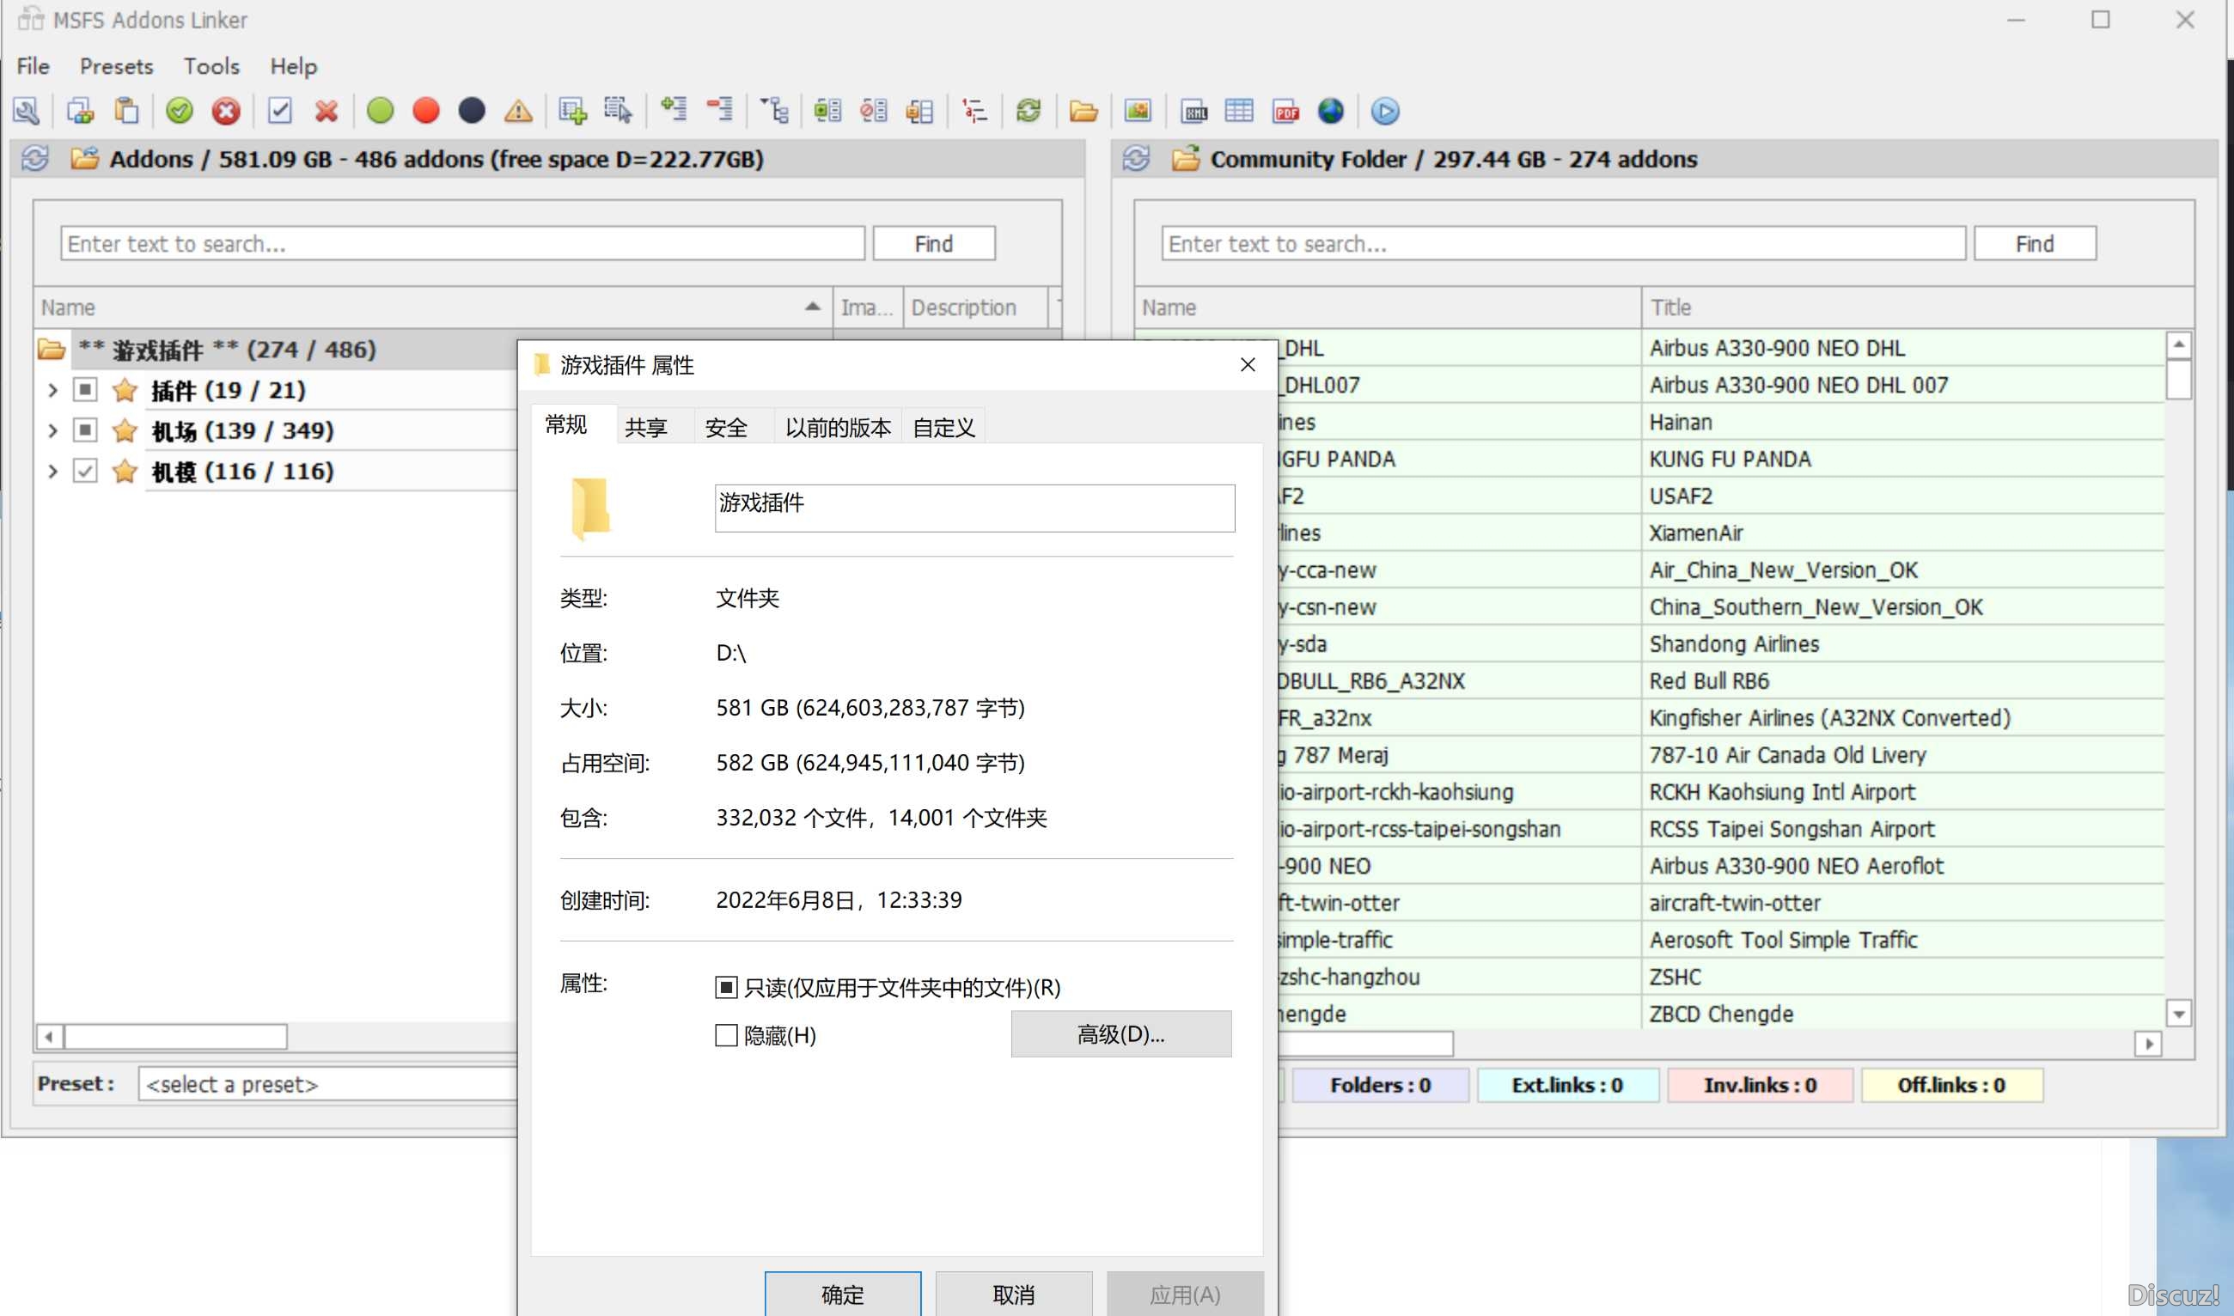The height and width of the screenshot is (1316, 2234).
Task: Expand the 机模 (116 / 116) tree node
Action: pos(52,471)
